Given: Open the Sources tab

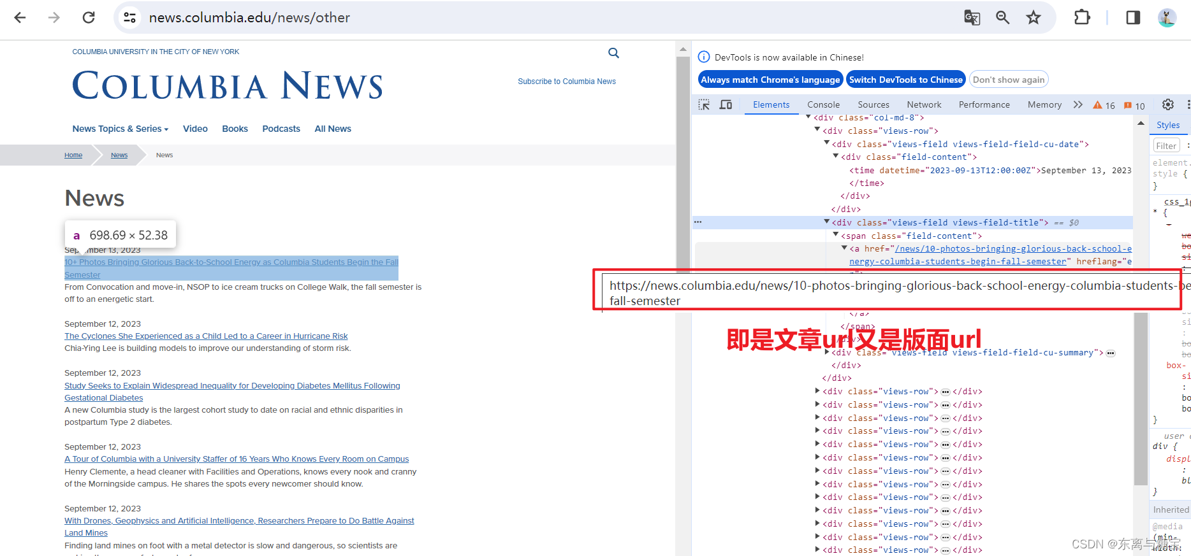Looking at the screenshot, I should (x=873, y=105).
